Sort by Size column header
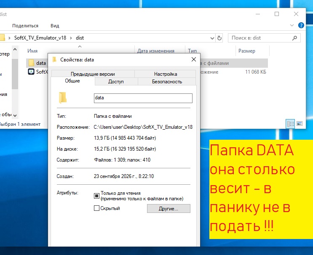Screen dimensions: 313x255 (x=247, y=51)
